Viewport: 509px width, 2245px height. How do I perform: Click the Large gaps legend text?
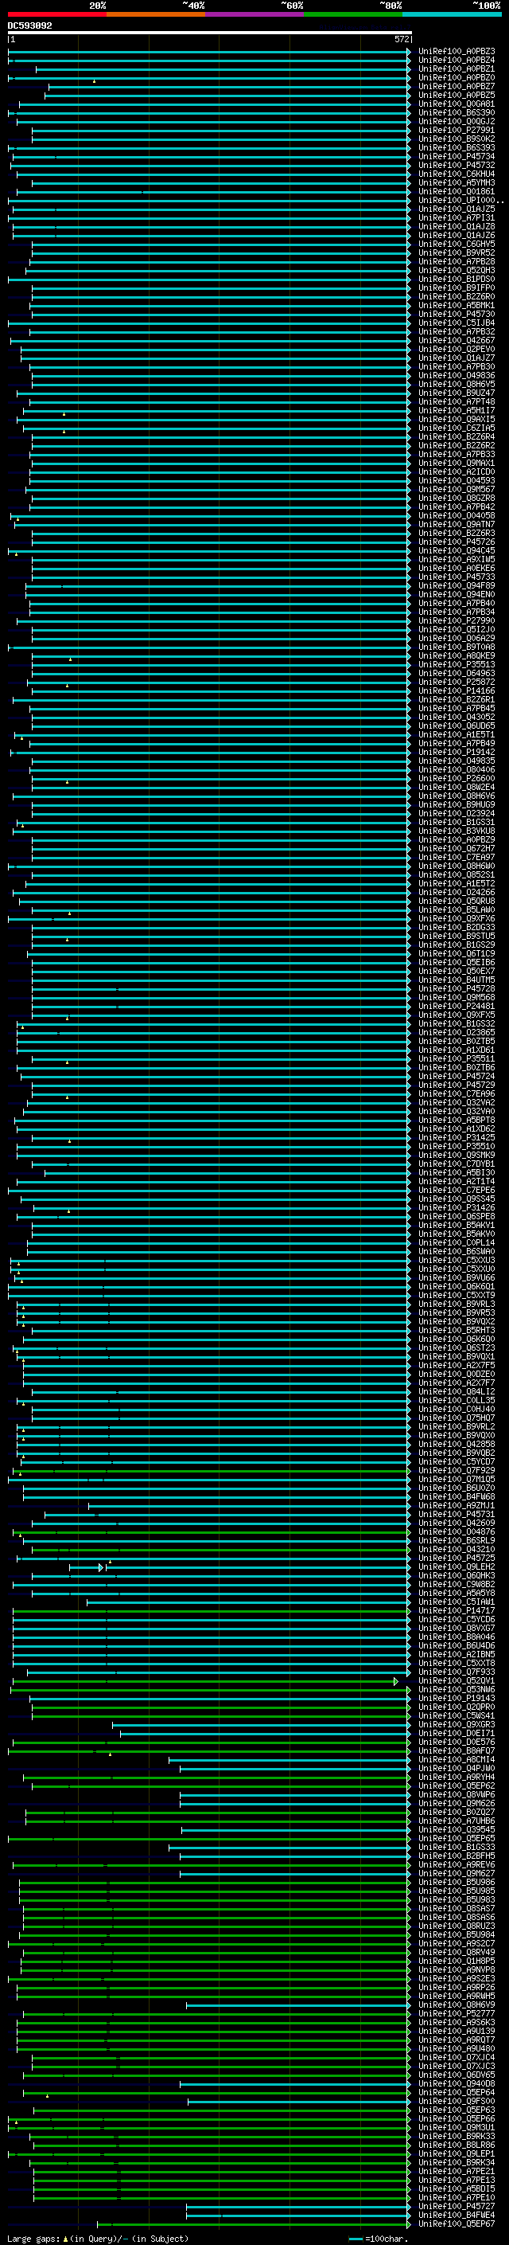(33, 2239)
